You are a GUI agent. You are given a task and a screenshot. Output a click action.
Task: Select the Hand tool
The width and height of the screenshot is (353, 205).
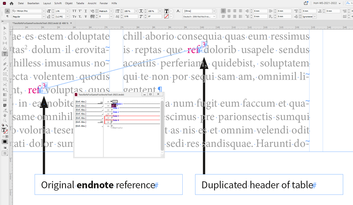(5, 116)
